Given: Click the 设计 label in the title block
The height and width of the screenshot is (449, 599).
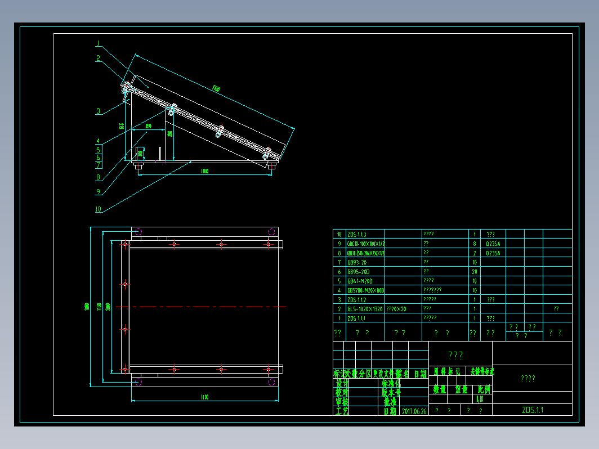Looking at the screenshot, I should (342, 383).
